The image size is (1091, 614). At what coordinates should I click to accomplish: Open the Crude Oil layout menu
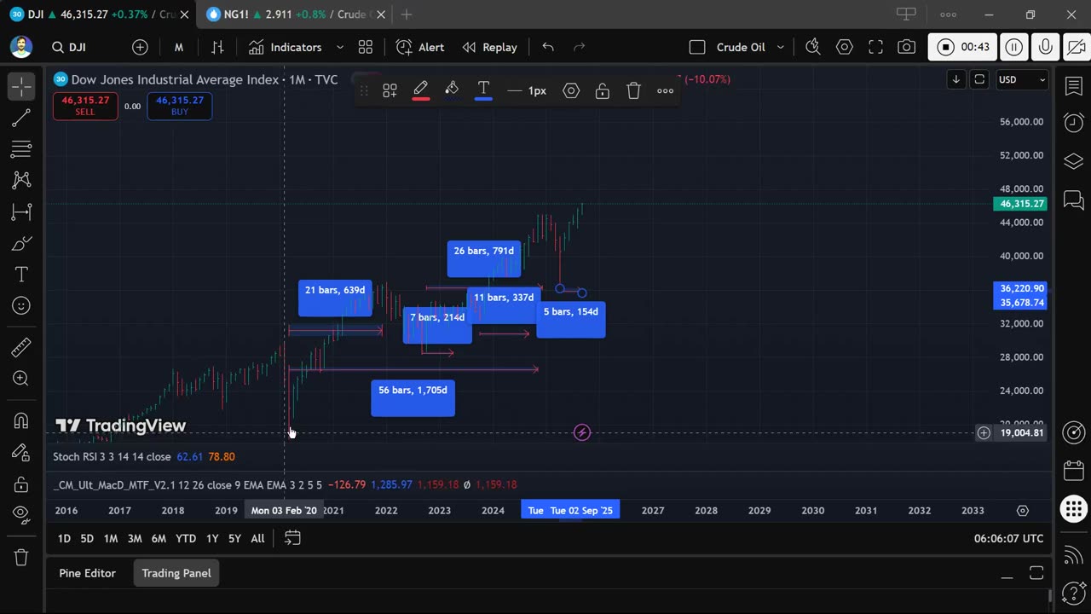coord(750,47)
